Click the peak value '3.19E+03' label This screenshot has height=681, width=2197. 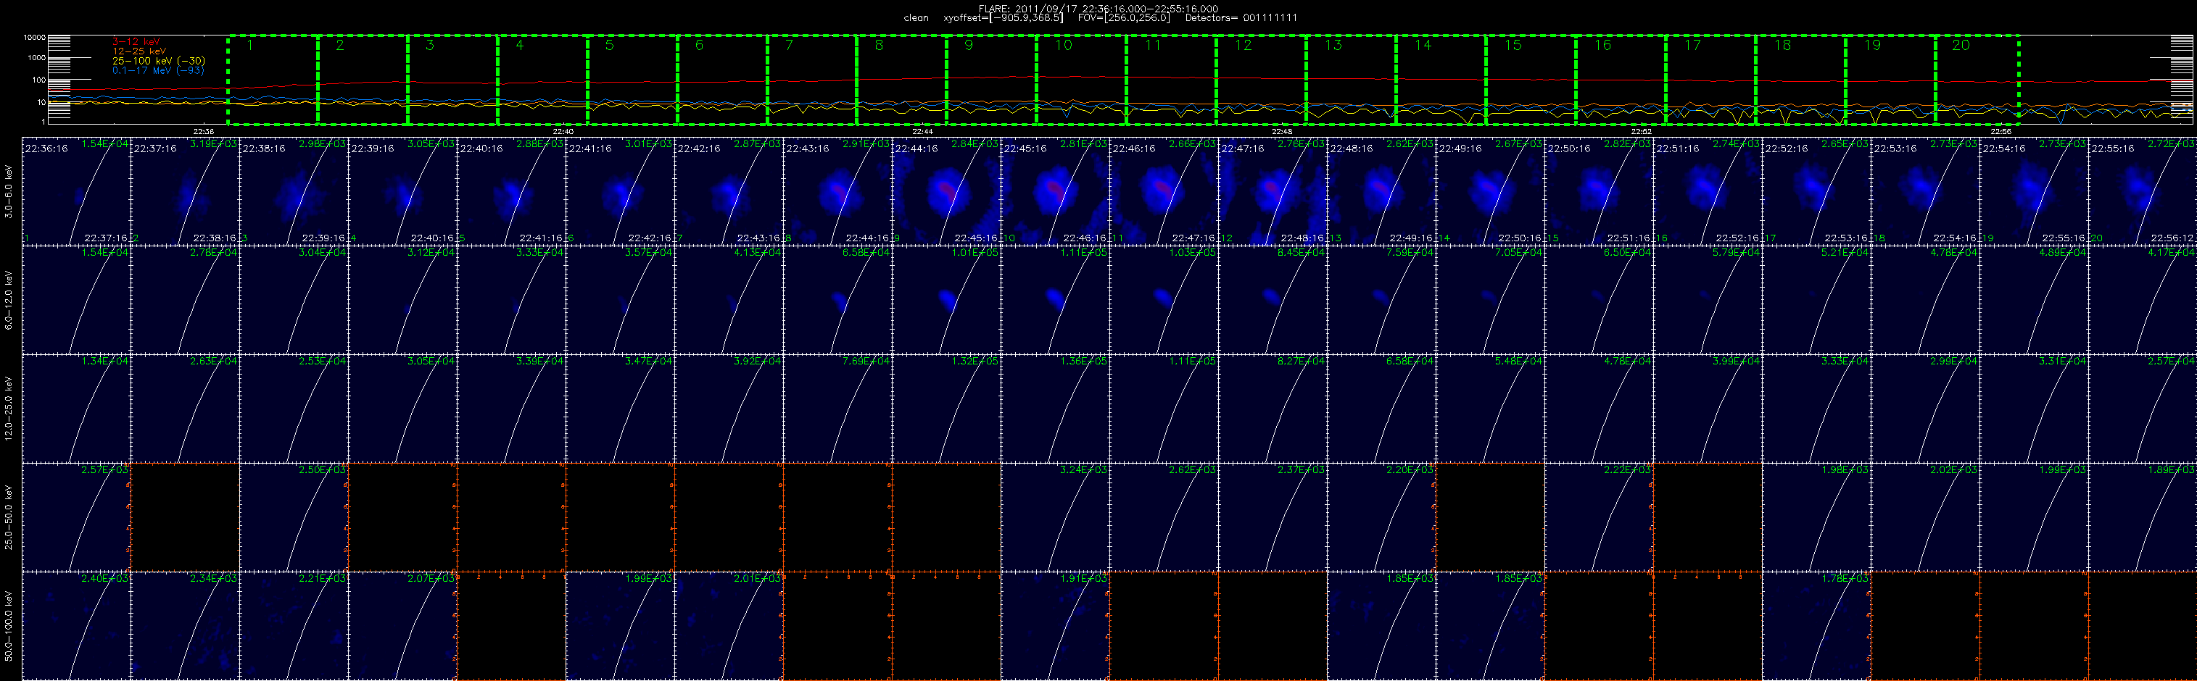pos(214,144)
